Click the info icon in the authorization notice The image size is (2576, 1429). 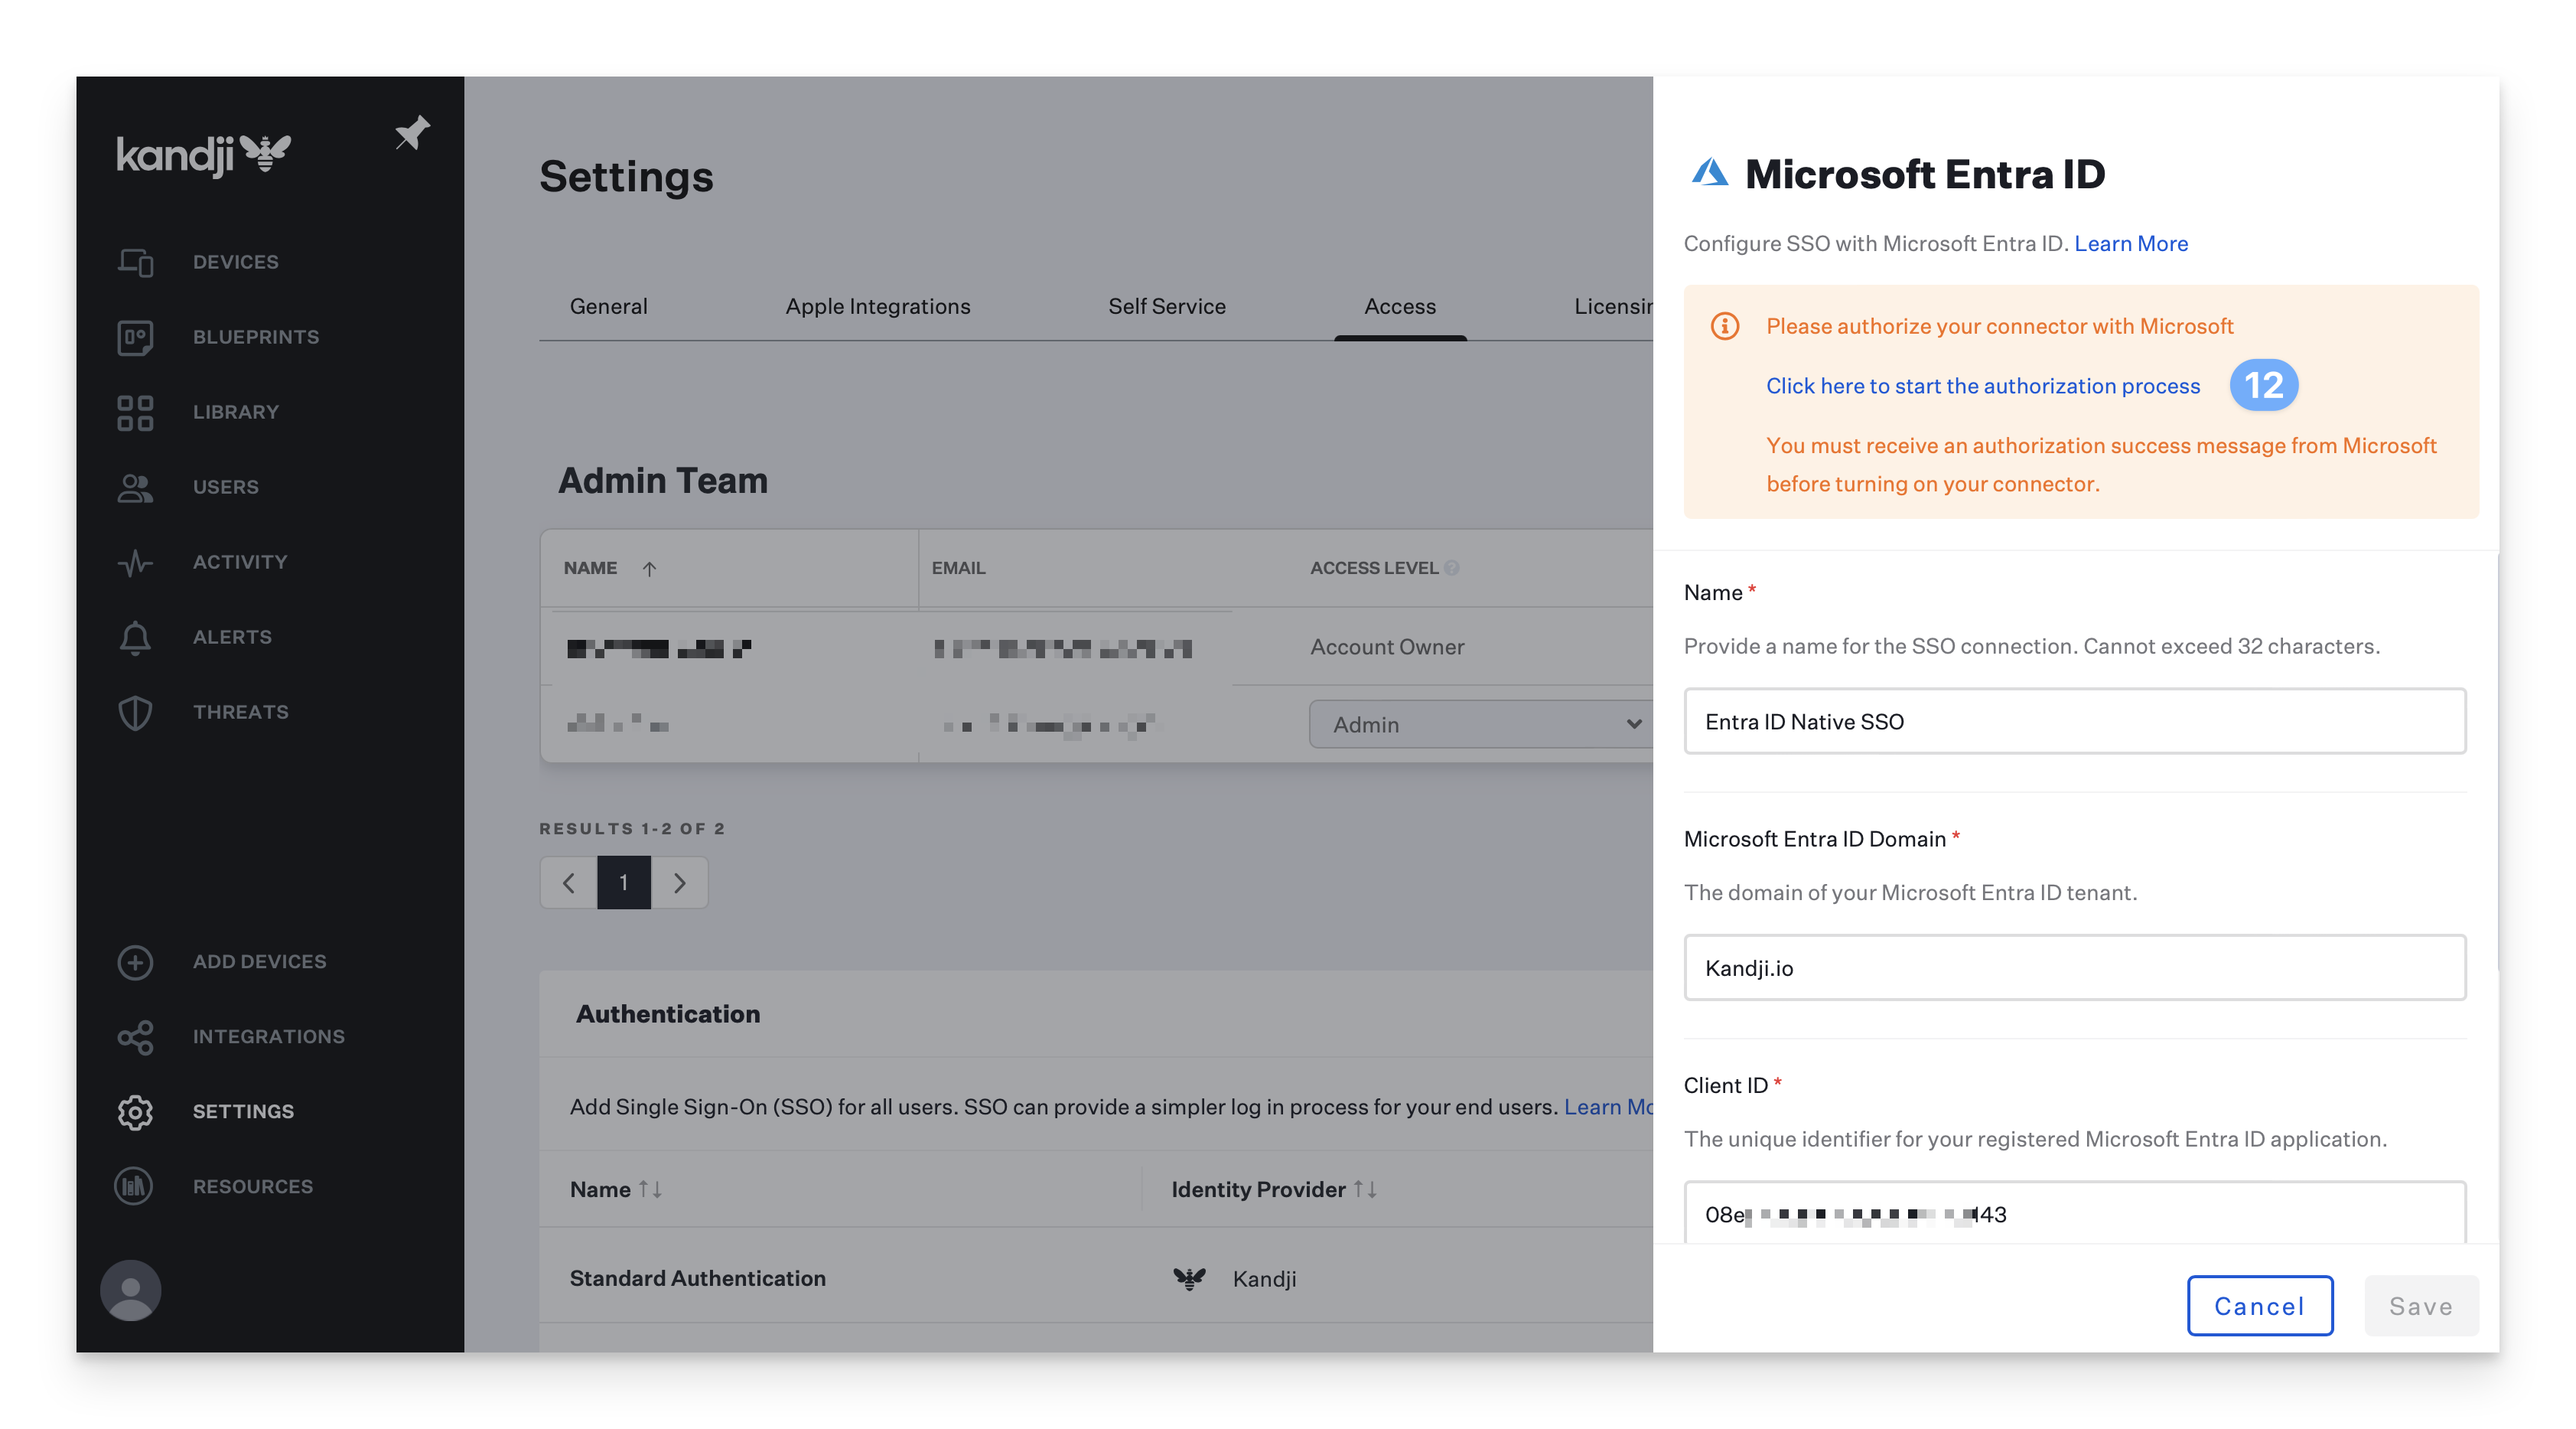tap(1725, 326)
